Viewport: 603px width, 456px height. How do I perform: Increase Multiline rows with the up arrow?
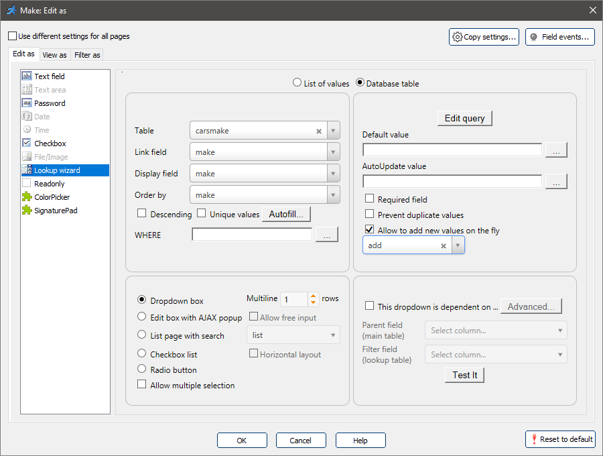pos(313,295)
